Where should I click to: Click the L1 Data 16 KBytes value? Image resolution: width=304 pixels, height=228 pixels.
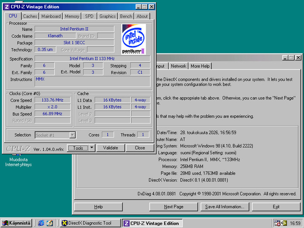pos(112,100)
